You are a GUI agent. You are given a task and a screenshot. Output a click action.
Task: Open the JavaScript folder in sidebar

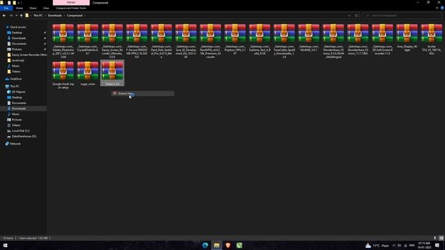tap(18, 60)
